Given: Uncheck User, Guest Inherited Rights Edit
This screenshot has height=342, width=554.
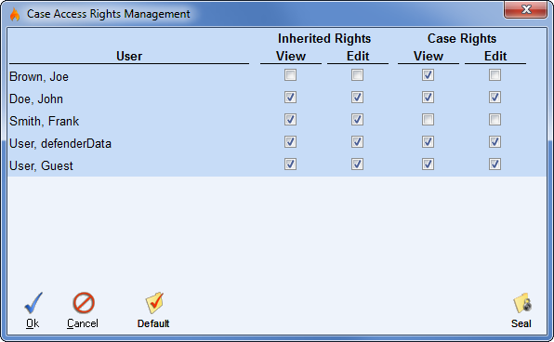Looking at the screenshot, I should [x=357, y=164].
